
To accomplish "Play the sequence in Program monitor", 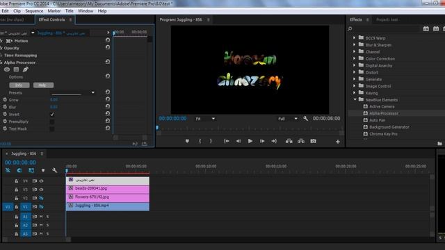I will click(x=250, y=141).
